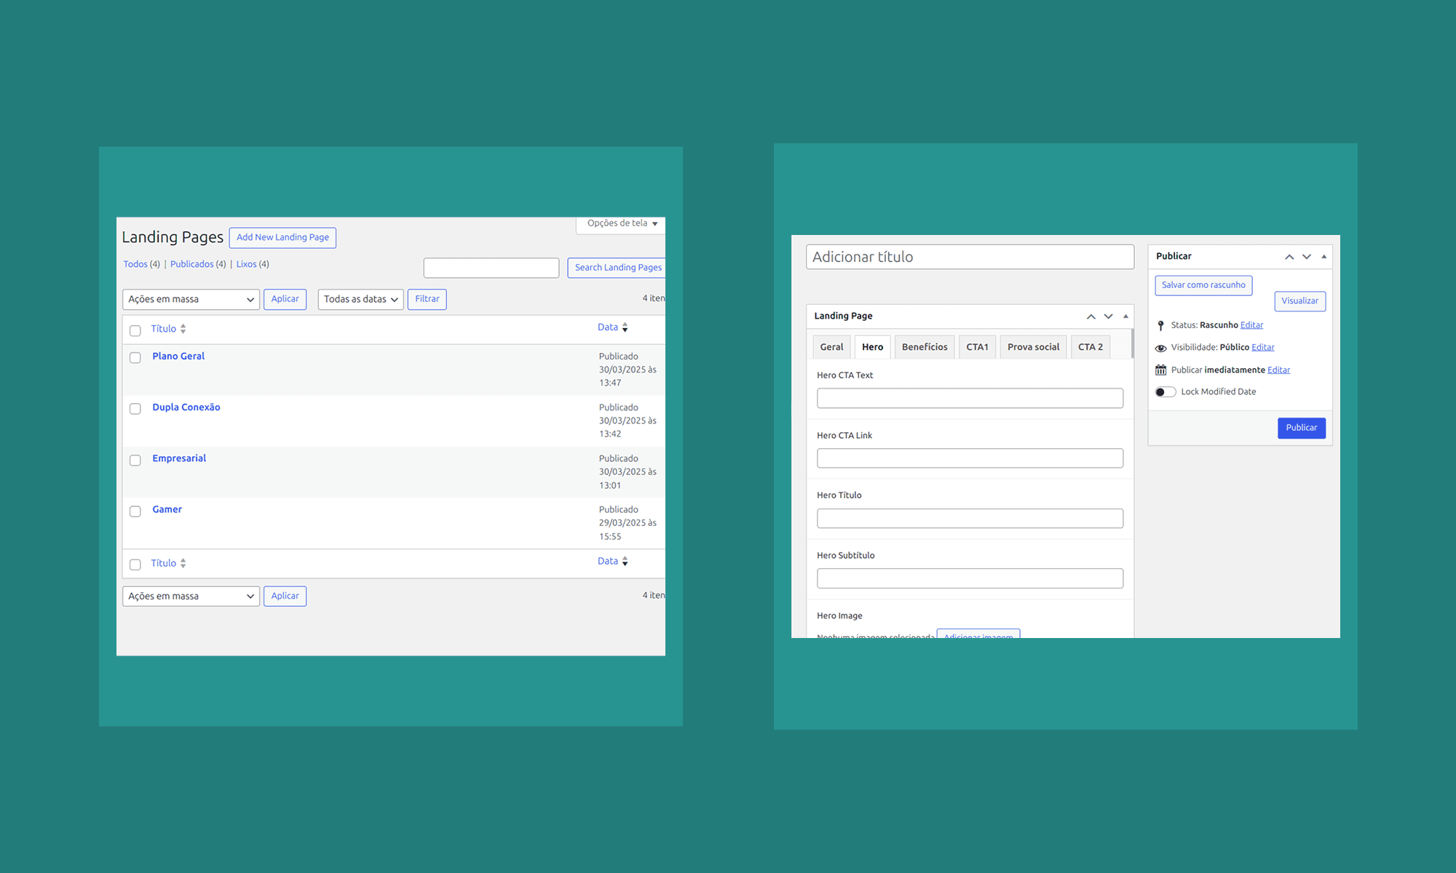This screenshot has height=873, width=1456.
Task: Click the small dismiss triangle in Publicar panel corner
Action: tap(1325, 256)
